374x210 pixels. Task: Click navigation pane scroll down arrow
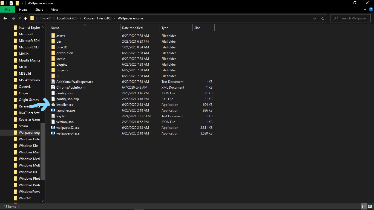(x=42, y=201)
